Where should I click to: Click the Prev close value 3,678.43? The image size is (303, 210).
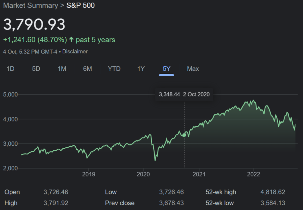point(171,203)
